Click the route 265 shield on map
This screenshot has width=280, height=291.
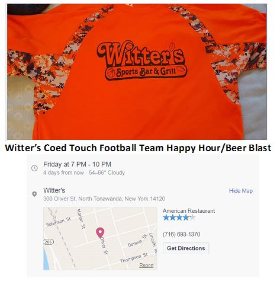[x=49, y=242]
